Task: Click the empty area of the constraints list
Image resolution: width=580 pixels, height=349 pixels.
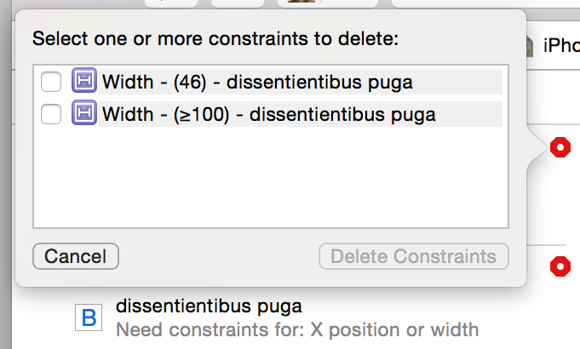Action: pos(269,179)
